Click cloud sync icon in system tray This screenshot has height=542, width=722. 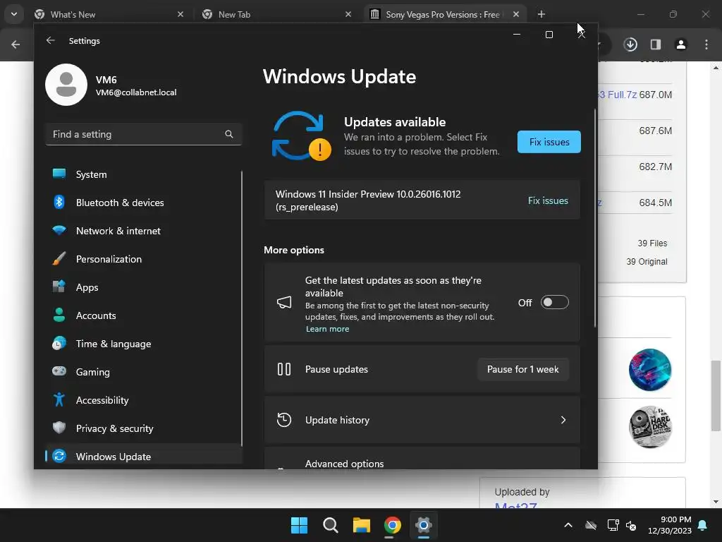[592, 525]
